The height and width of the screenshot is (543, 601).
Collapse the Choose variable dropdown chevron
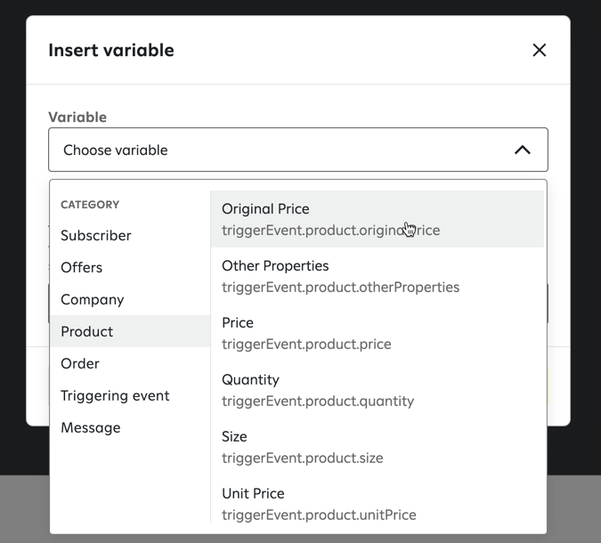tap(523, 150)
